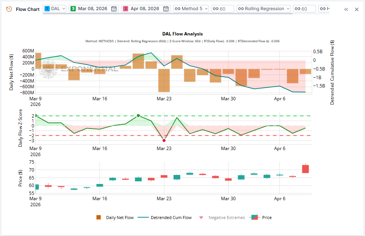Click the refresh icon beside Flow Chart
Viewport: 365px width, 236px height.
click(9, 9)
